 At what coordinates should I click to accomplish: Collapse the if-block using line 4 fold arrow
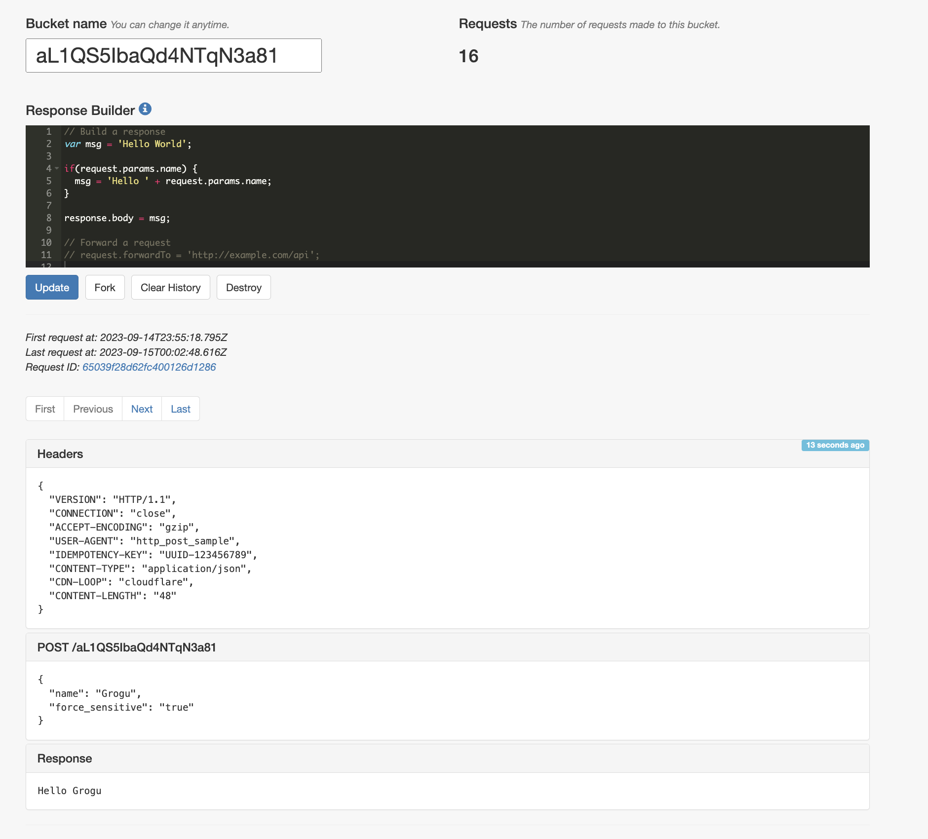pyautogui.click(x=57, y=168)
